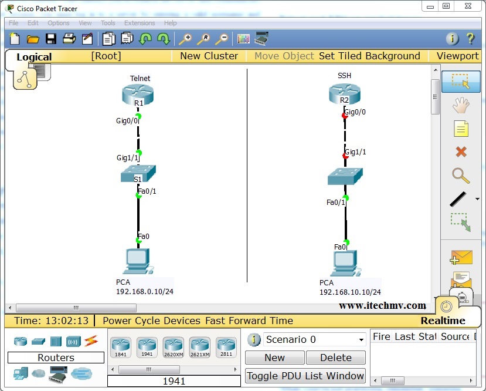The width and height of the screenshot is (486, 391).
Task: Click switch S1 in the workspace
Action: 138,173
